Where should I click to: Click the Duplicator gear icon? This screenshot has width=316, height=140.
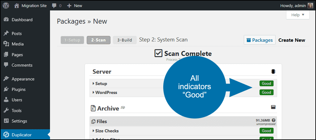click(6, 134)
